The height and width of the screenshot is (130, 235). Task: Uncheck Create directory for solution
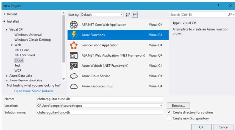point(169,112)
